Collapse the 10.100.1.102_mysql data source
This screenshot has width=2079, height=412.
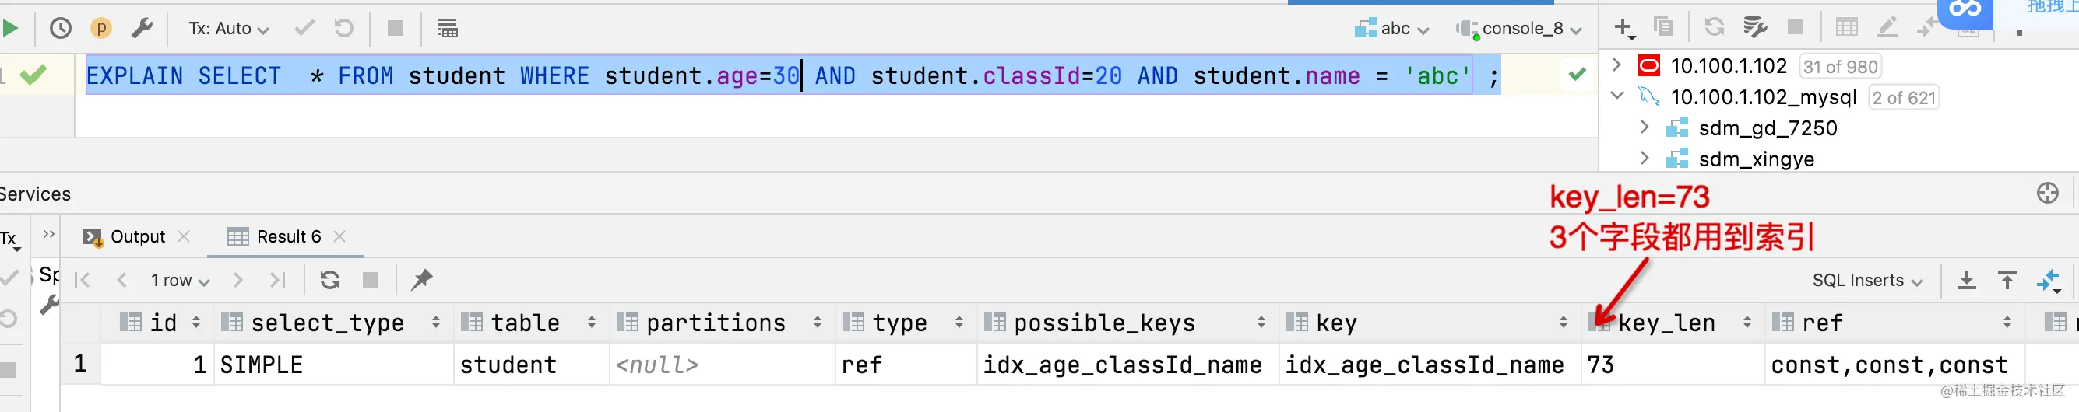tap(1616, 96)
